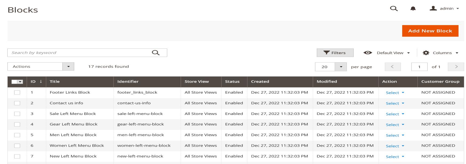
Task: Go to next page arrow
Action: [x=456, y=67]
